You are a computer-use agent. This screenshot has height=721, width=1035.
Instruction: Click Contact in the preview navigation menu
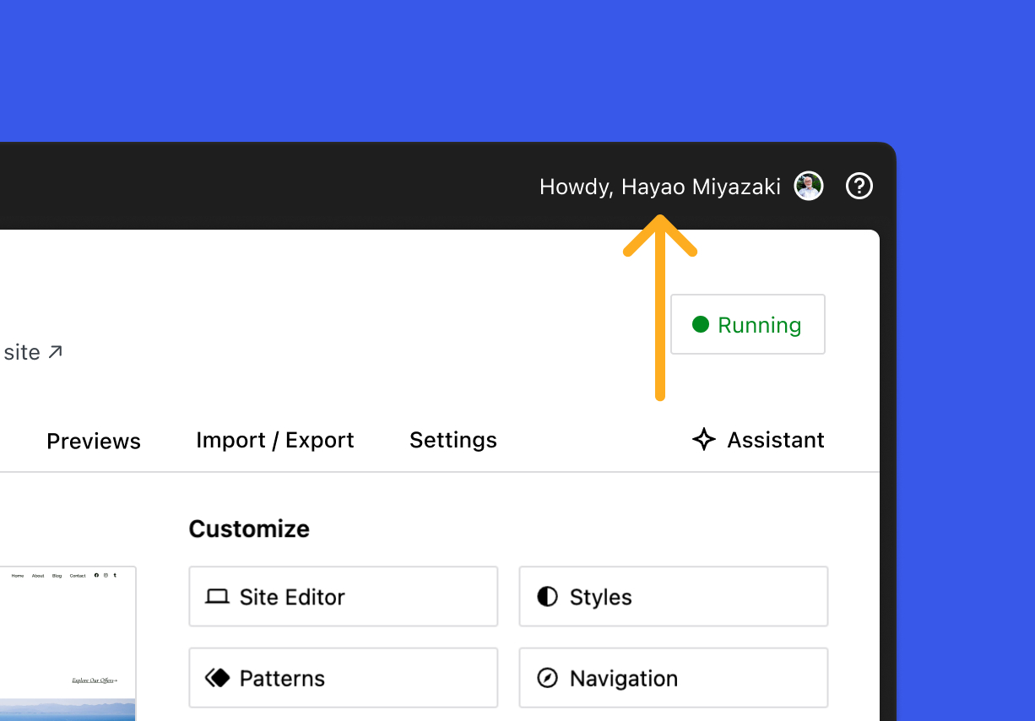[78, 575]
